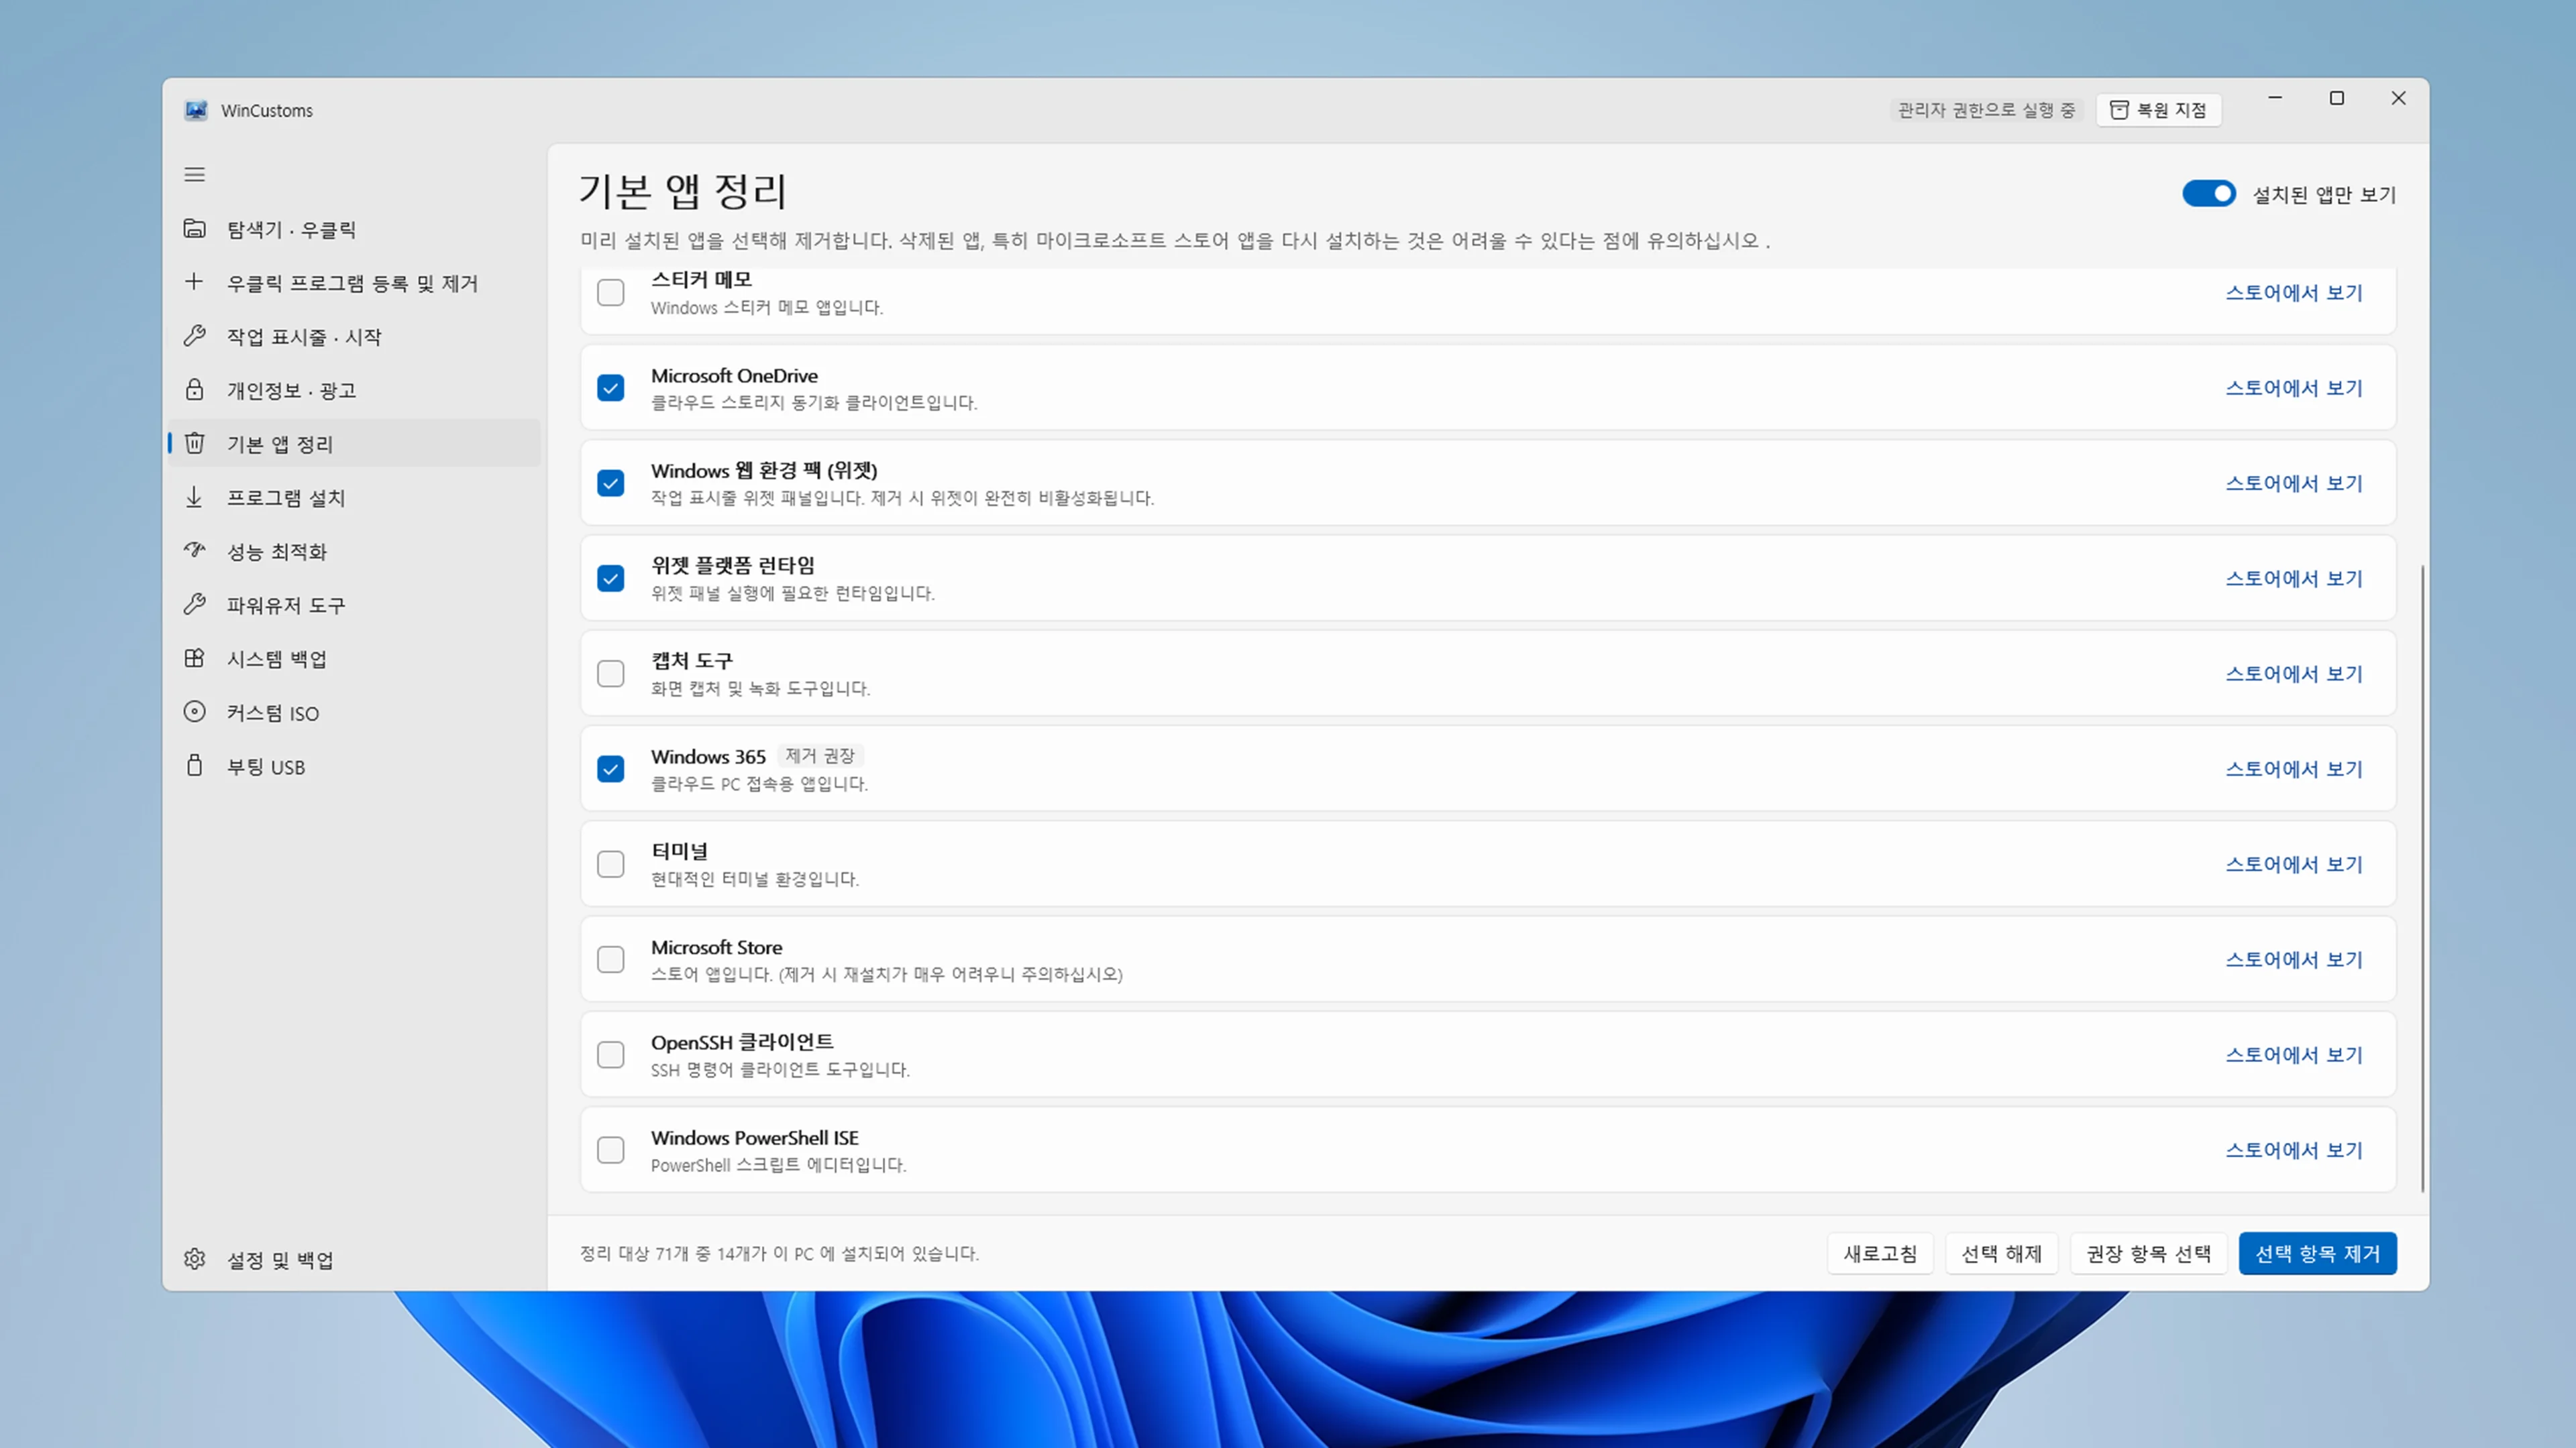Open 스토어에서 보기 link for 터미널
The image size is (2576, 1448).
pos(2294,864)
